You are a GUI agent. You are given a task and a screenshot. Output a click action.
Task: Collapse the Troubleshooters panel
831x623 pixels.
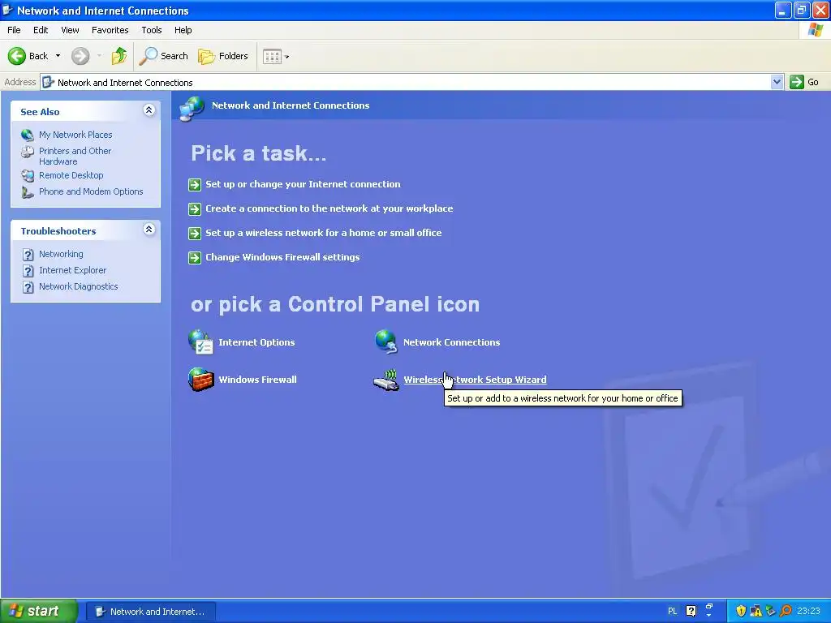click(x=149, y=230)
